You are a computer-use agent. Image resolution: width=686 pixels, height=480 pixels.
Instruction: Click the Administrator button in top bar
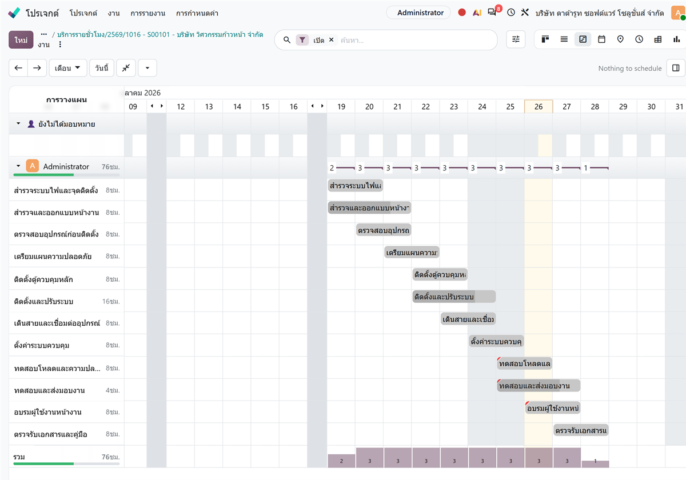coord(418,13)
